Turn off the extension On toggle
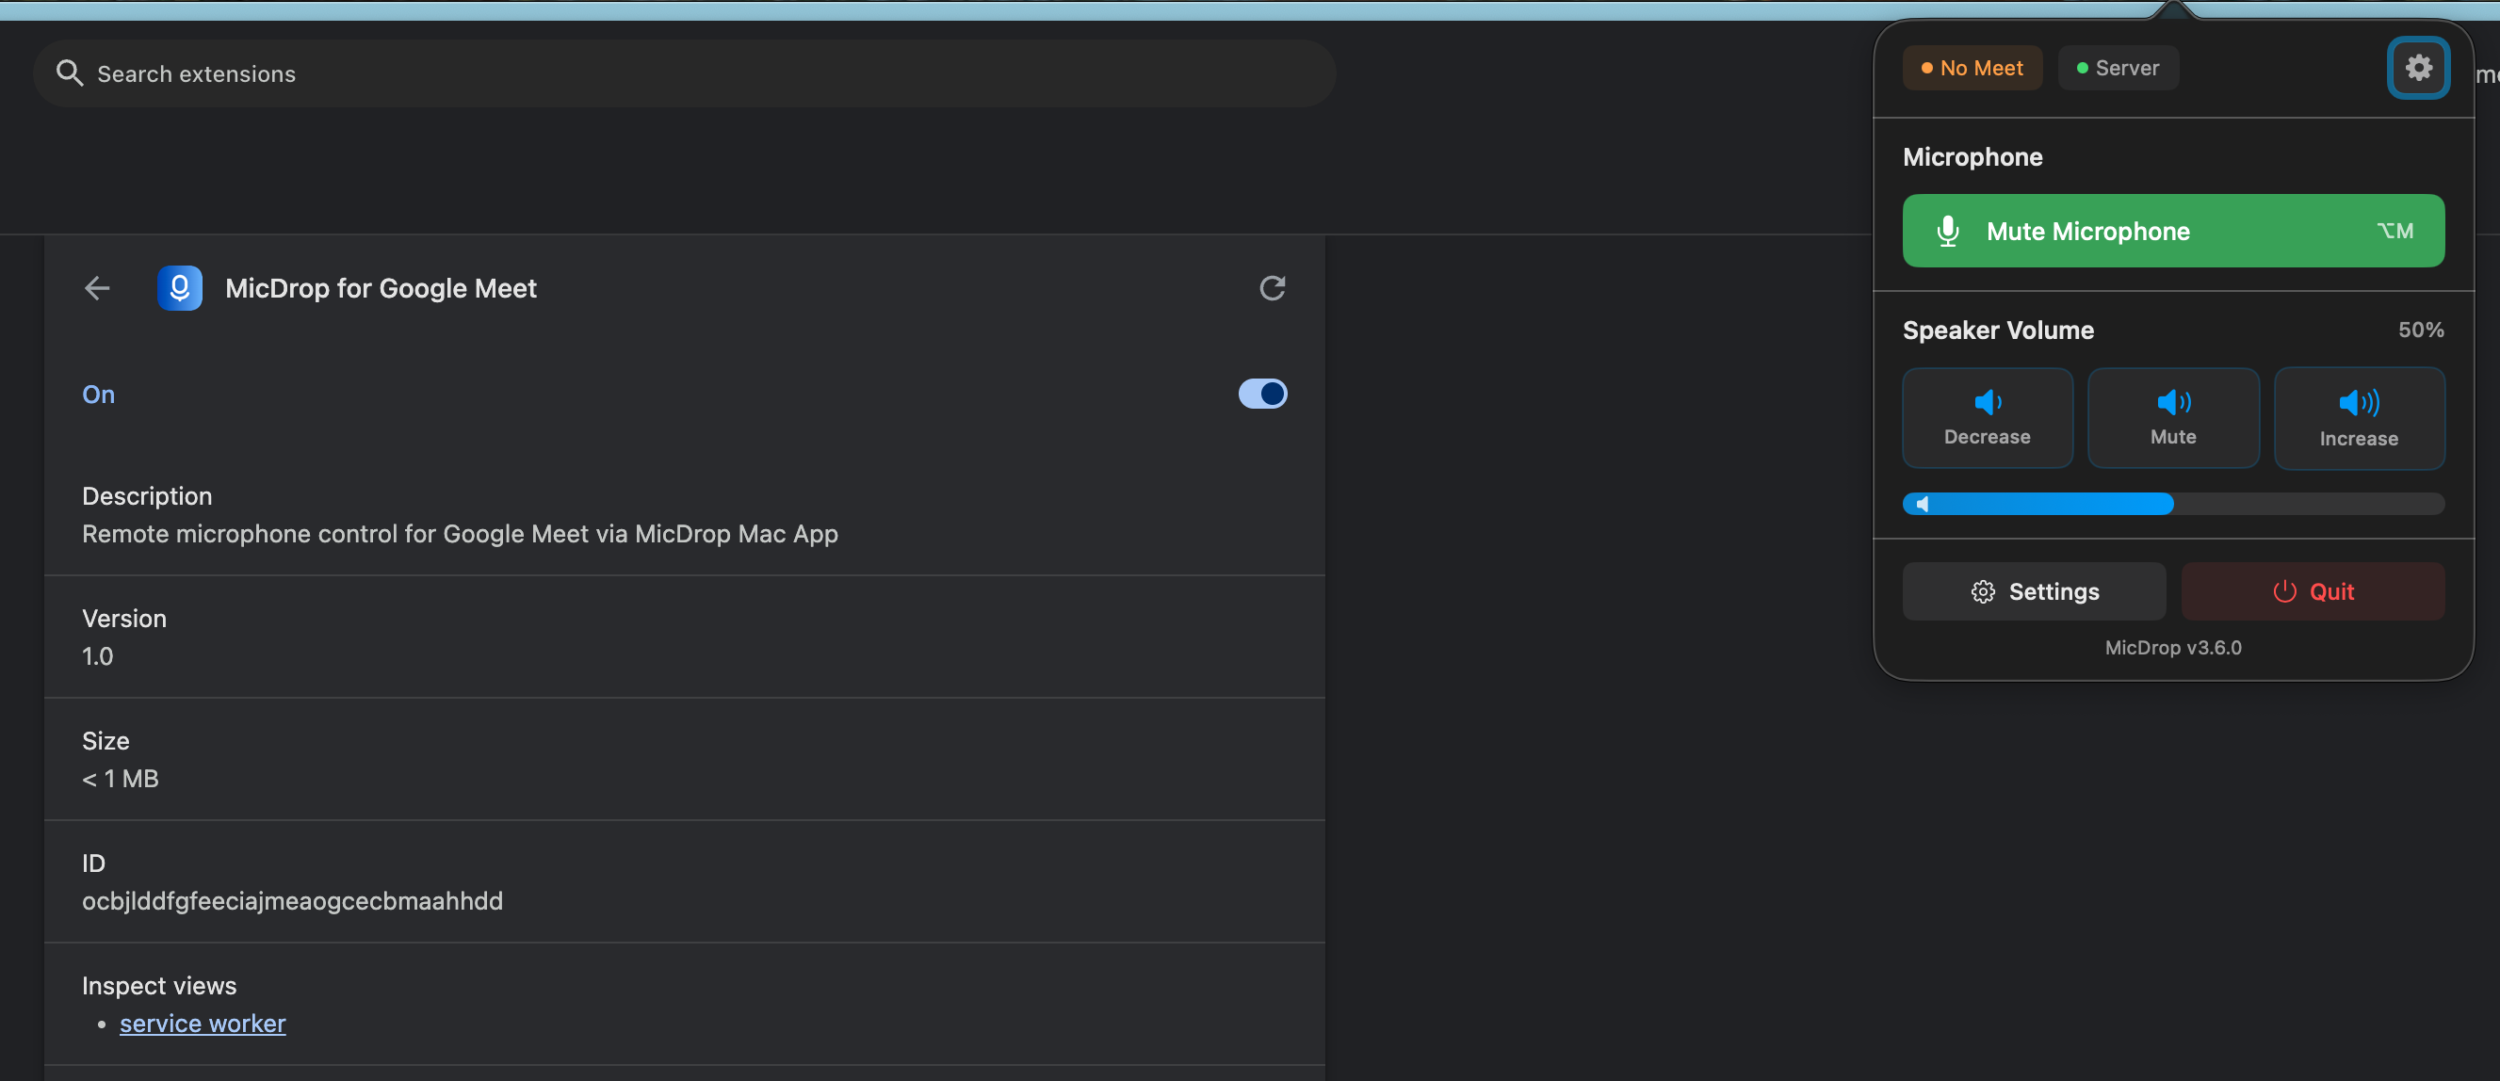This screenshot has height=1081, width=2500. [1261, 394]
